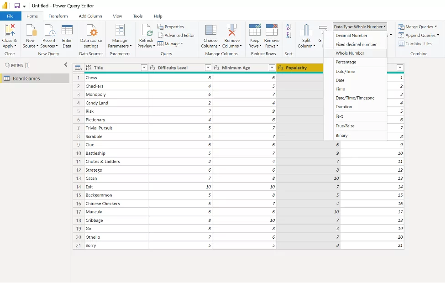Collapse the Data Type: Whole Number dropdown
The image size is (446, 283).
pyautogui.click(x=360, y=27)
